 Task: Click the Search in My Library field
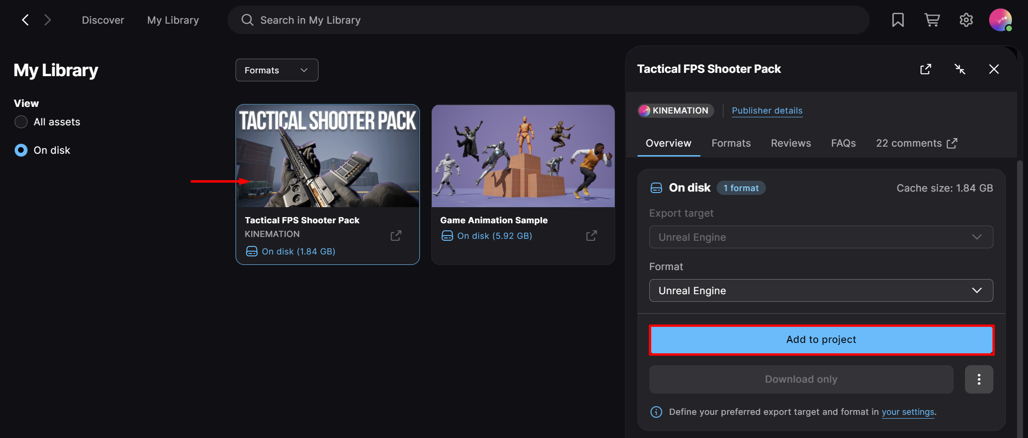click(548, 20)
